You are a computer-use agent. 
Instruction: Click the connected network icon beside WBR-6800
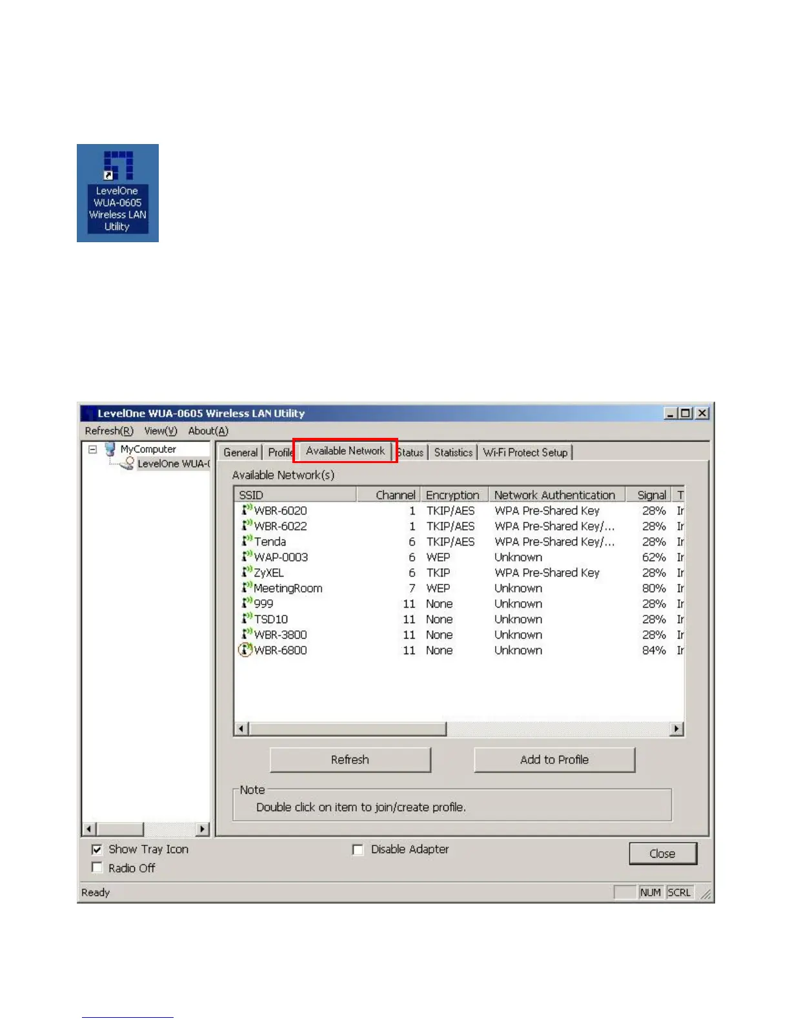[245, 650]
